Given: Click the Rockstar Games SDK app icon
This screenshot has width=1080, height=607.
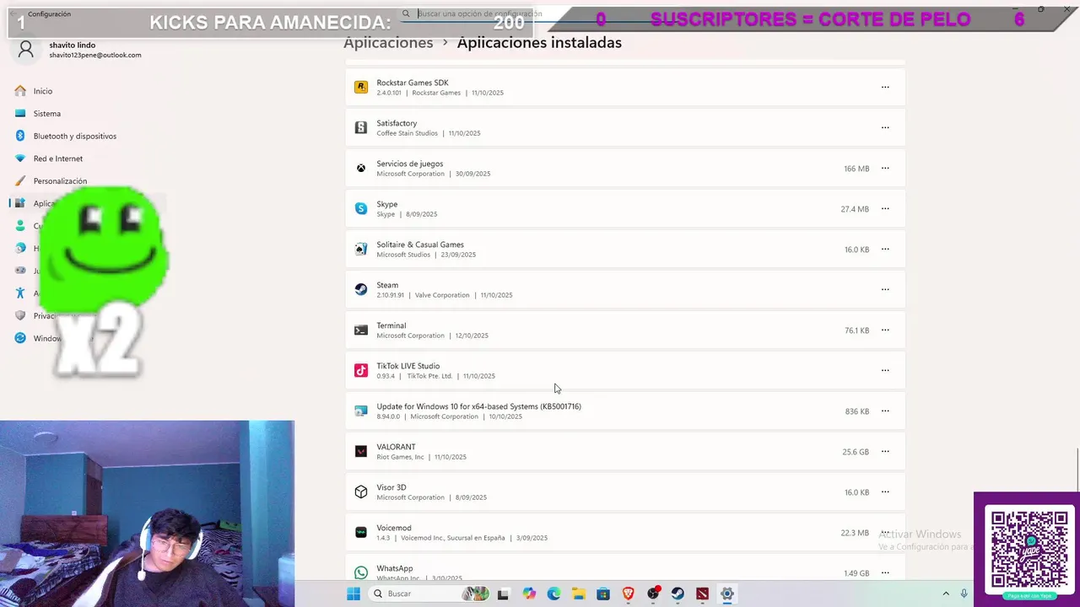Looking at the screenshot, I should [361, 87].
